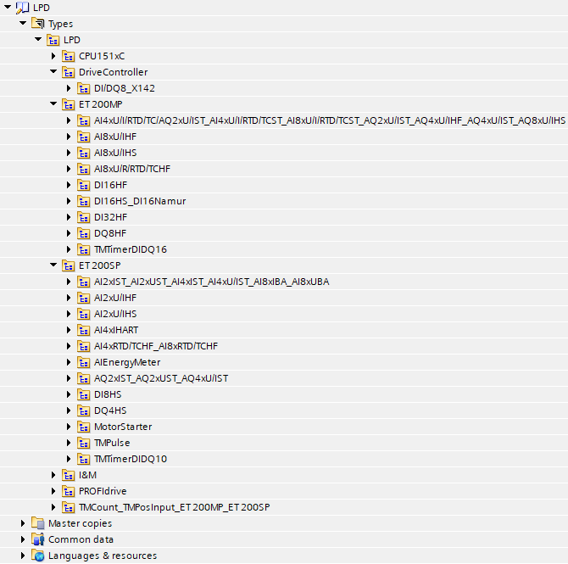Viewport: 568px width, 564px height.
Task: Select the Languages & resources label
Action: tap(103, 556)
